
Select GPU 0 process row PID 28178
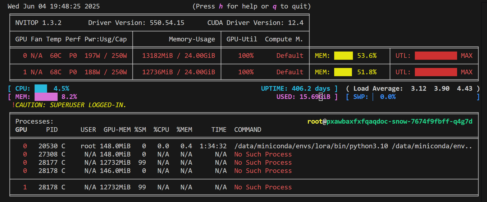click(x=244, y=171)
